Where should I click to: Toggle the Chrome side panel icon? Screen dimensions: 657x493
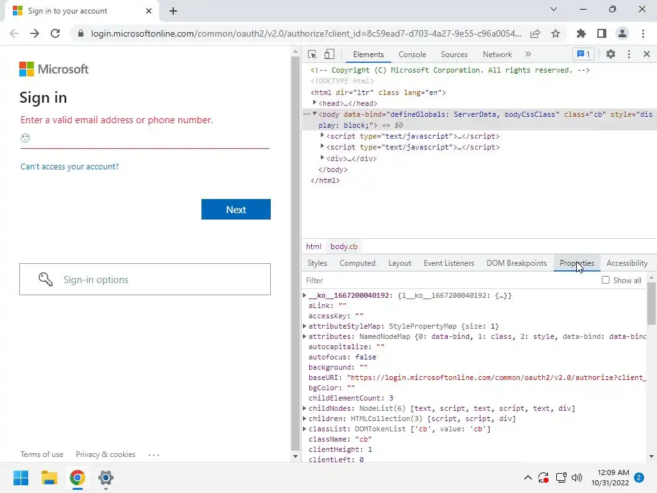click(602, 33)
